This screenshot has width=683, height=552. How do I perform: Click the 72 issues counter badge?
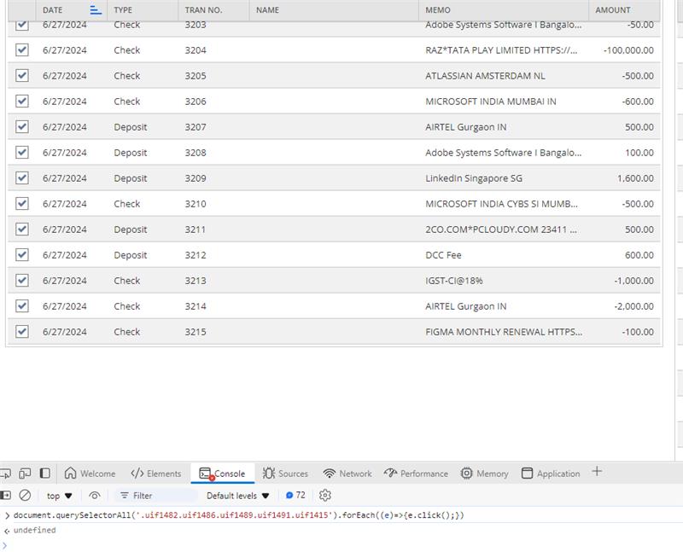(295, 495)
